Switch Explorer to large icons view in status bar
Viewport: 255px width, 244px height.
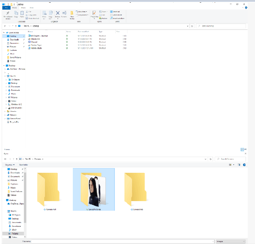[x=245, y=149]
